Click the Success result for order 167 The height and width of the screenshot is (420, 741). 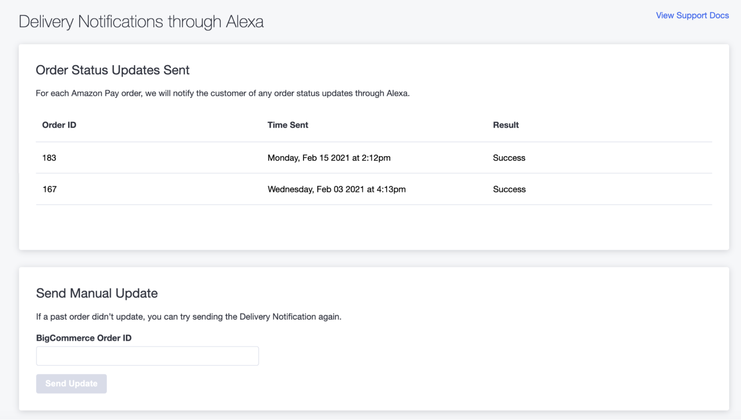point(509,189)
